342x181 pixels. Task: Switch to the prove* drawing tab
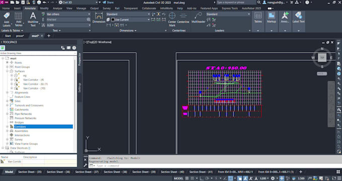(x=20, y=36)
